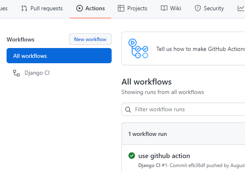Click the Insights graph icon

[x=241, y=8]
